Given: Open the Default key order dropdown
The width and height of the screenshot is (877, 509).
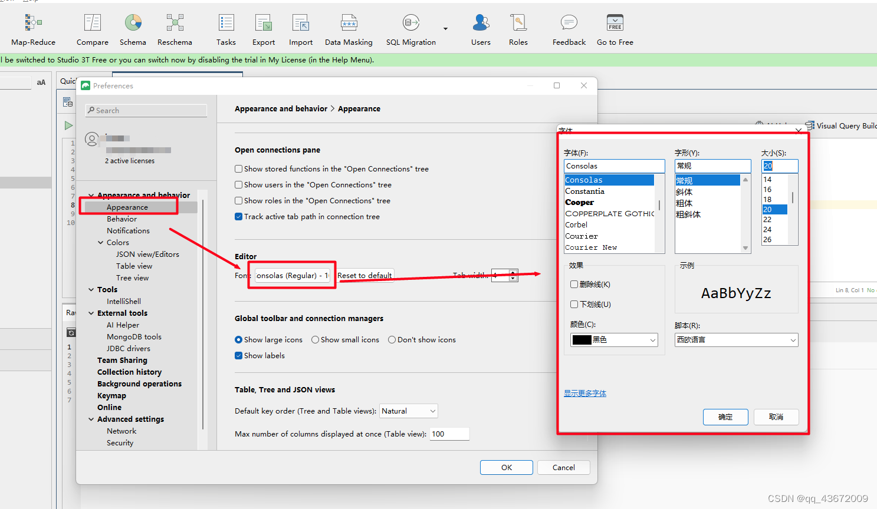Looking at the screenshot, I should [409, 411].
